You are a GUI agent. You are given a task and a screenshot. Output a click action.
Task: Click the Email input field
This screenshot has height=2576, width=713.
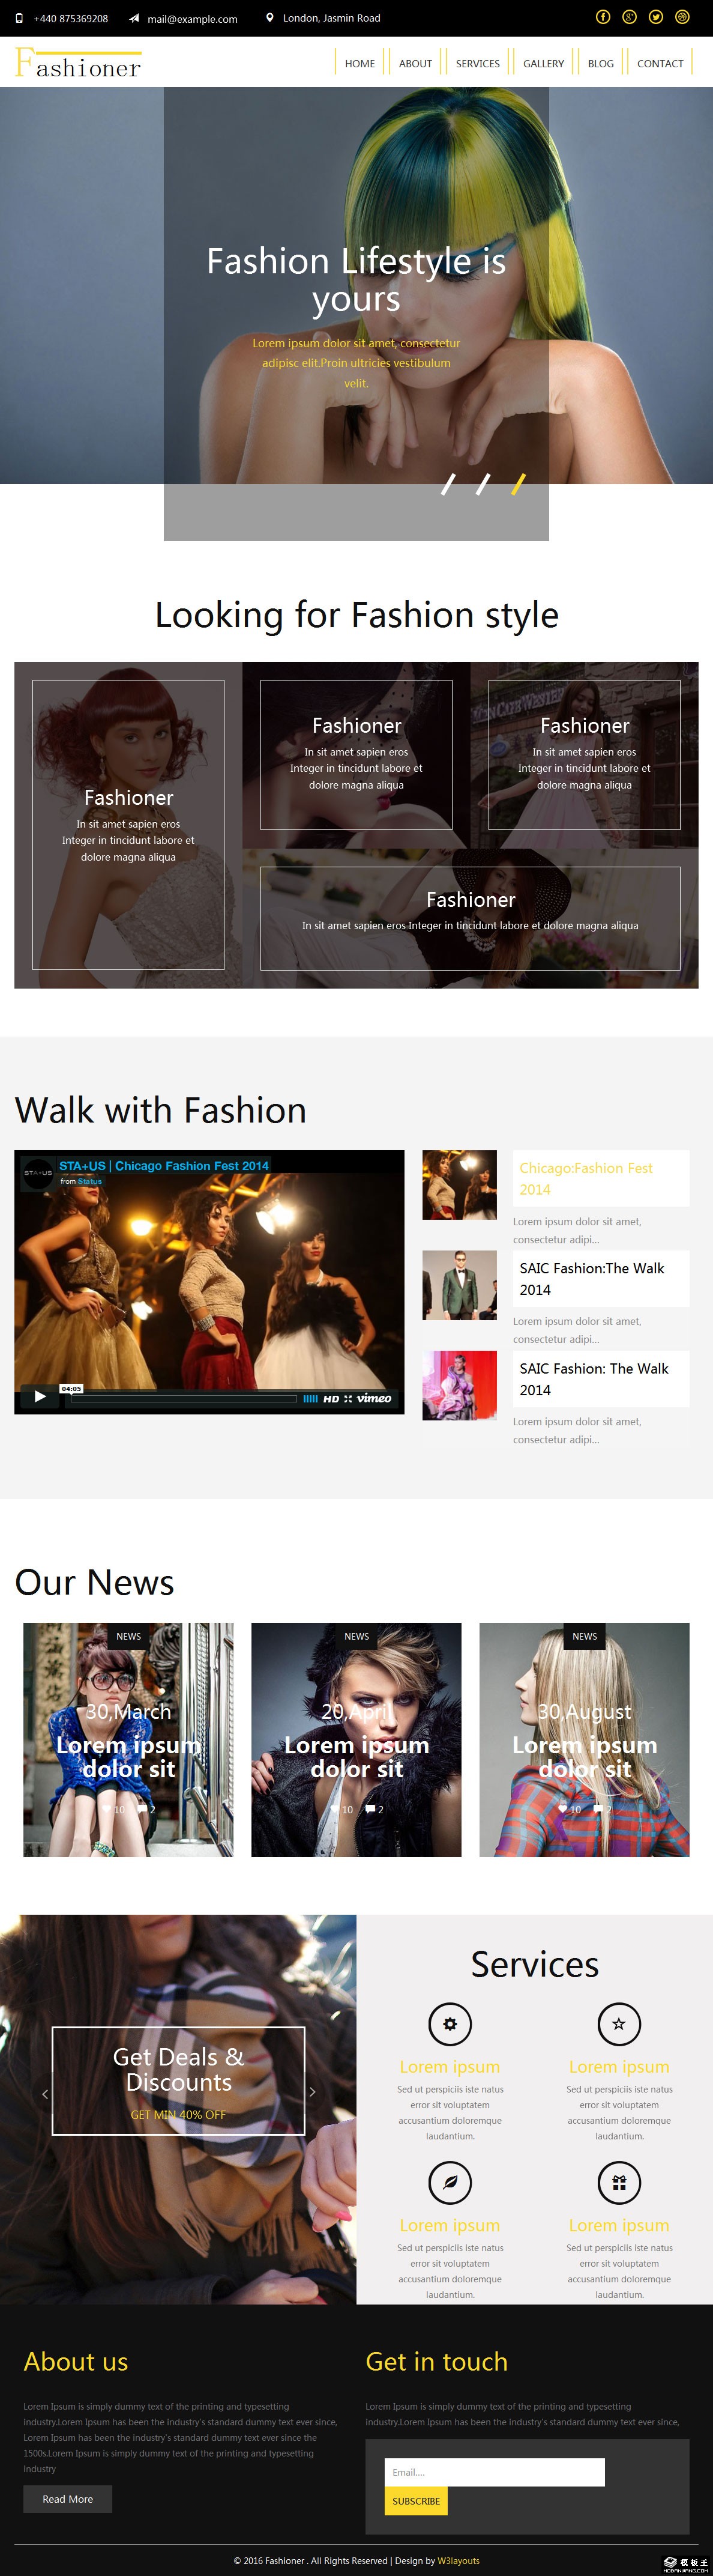495,2472
